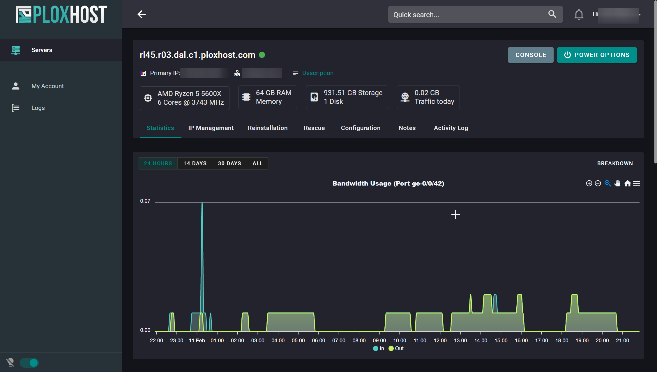Click the hamburger menu icon on bandwidth chart
Screen dimensions: 657x372
(637, 183)
